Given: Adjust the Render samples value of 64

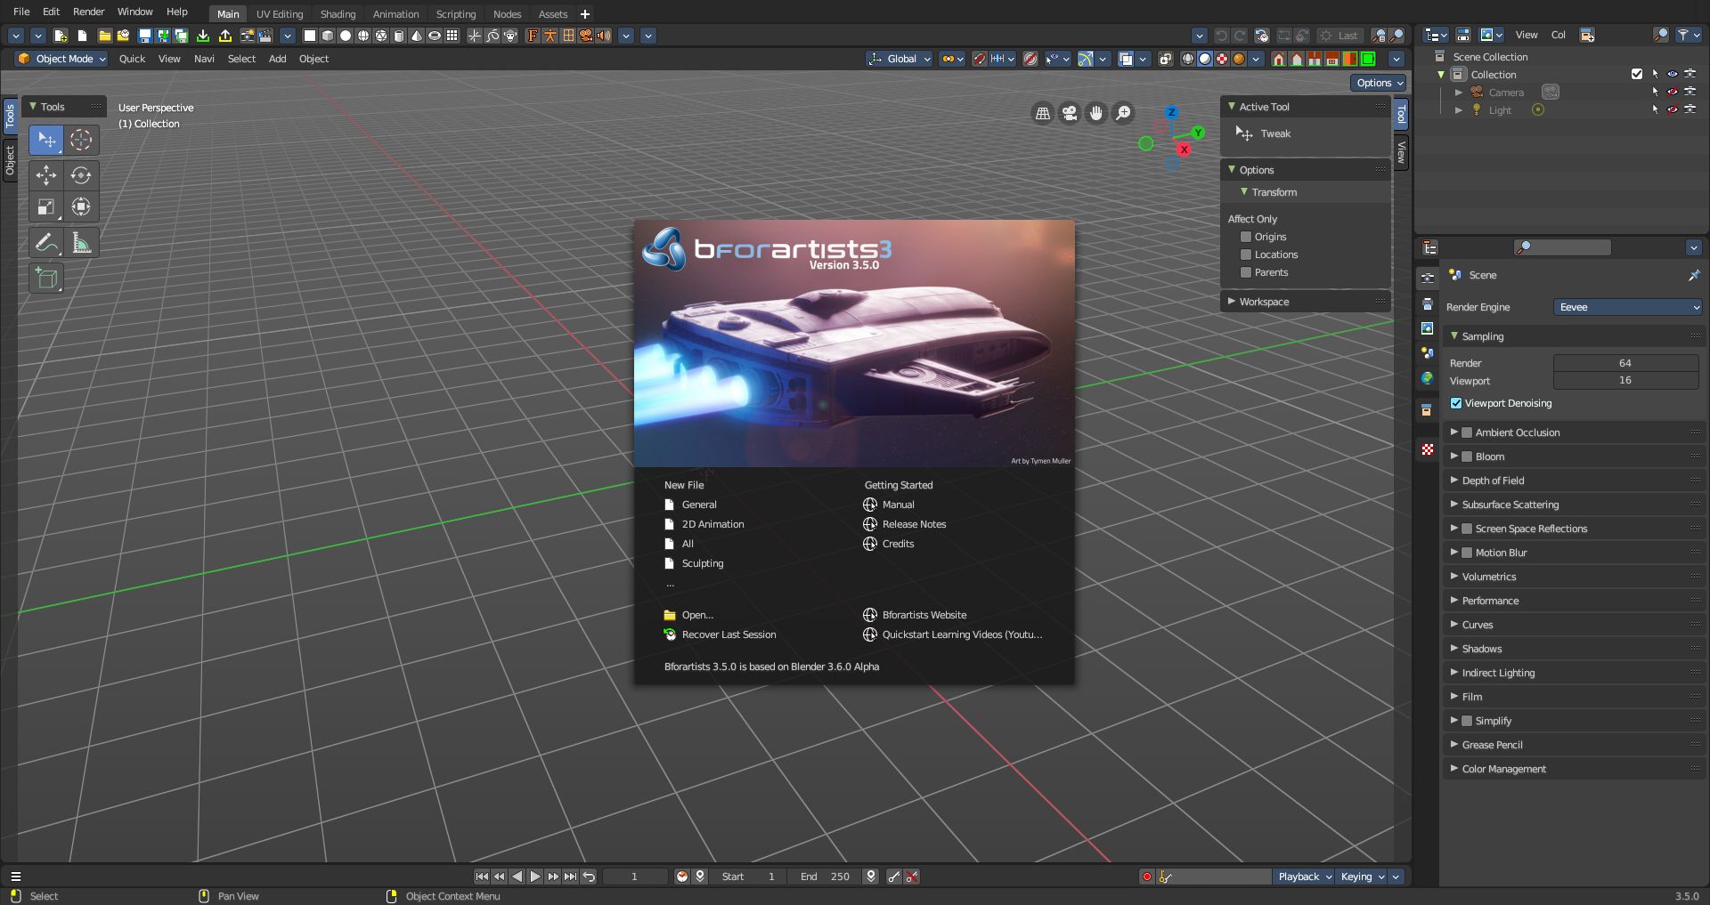Looking at the screenshot, I should [x=1625, y=363].
